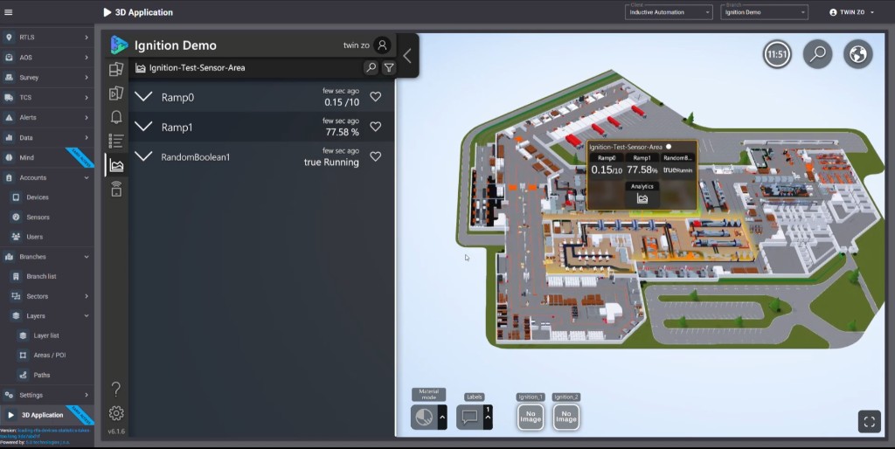Collapse the side panel with arrow

[407, 55]
